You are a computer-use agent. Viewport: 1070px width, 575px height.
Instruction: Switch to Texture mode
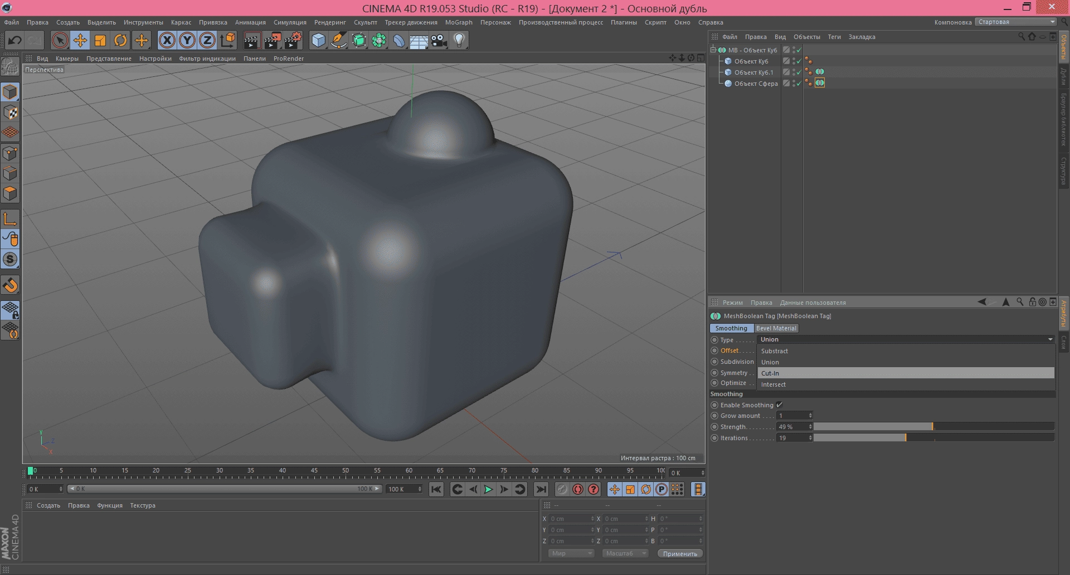click(x=10, y=113)
